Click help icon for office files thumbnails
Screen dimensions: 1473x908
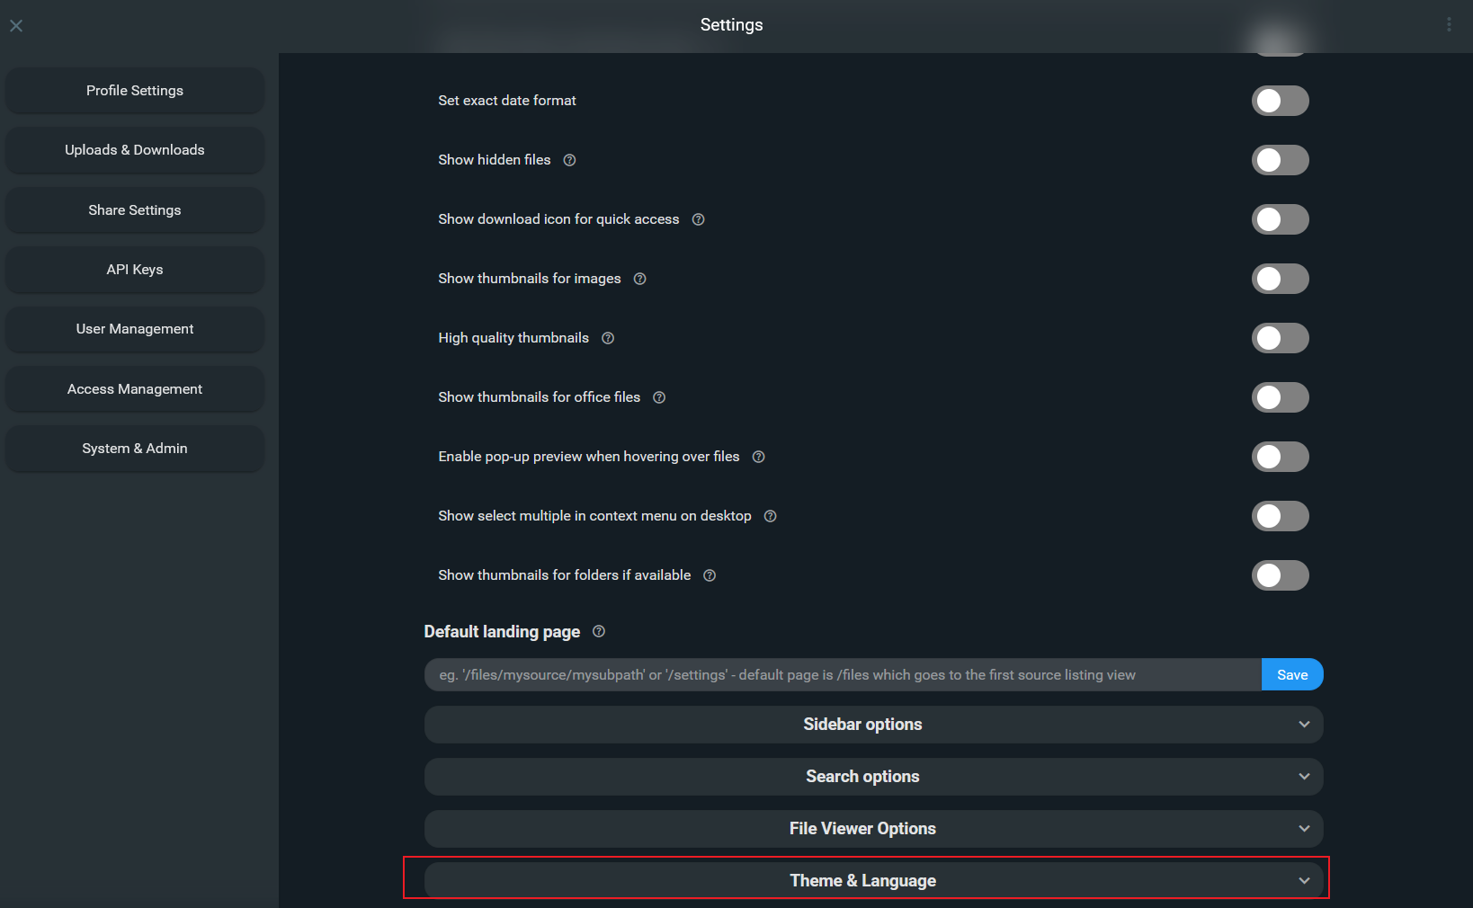659,397
